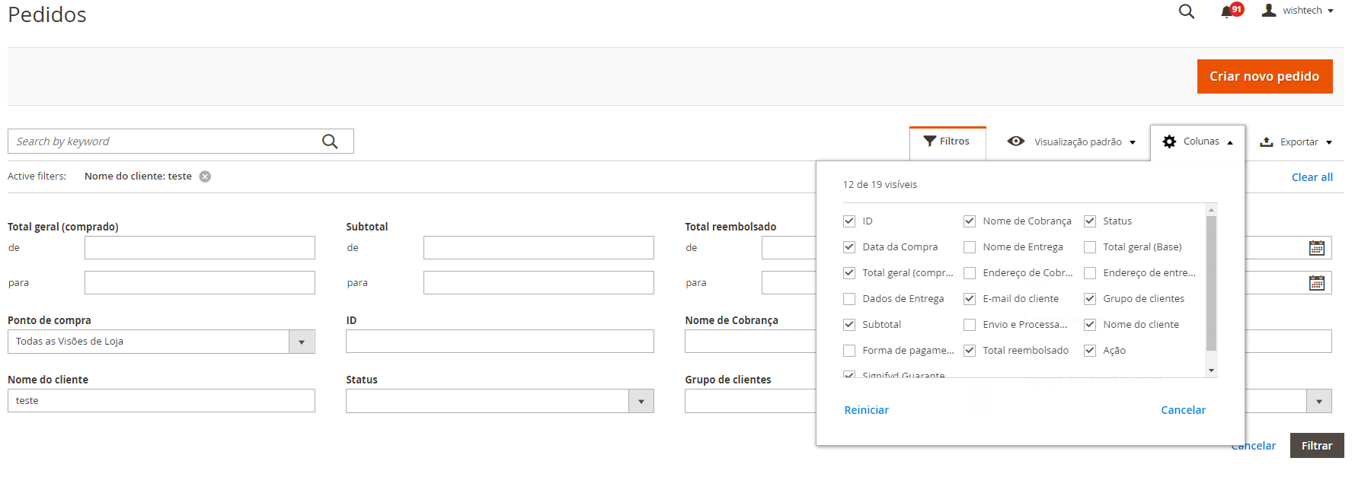Click the Colunas gear icon

[x=1169, y=142]
